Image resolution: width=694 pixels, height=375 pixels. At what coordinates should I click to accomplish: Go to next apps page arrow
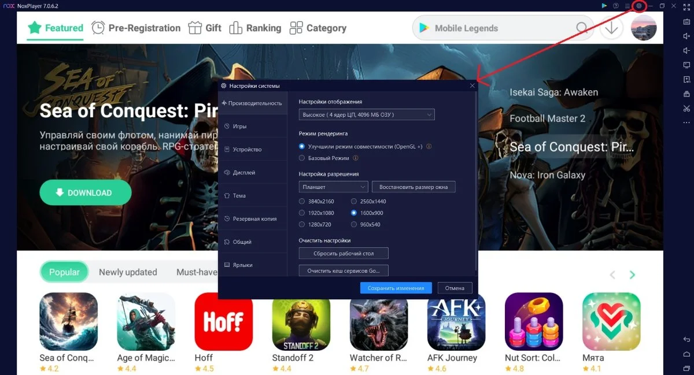click(x=632, y=275)
